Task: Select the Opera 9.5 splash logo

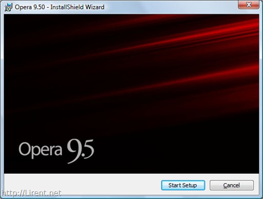Action: [56, 151]
